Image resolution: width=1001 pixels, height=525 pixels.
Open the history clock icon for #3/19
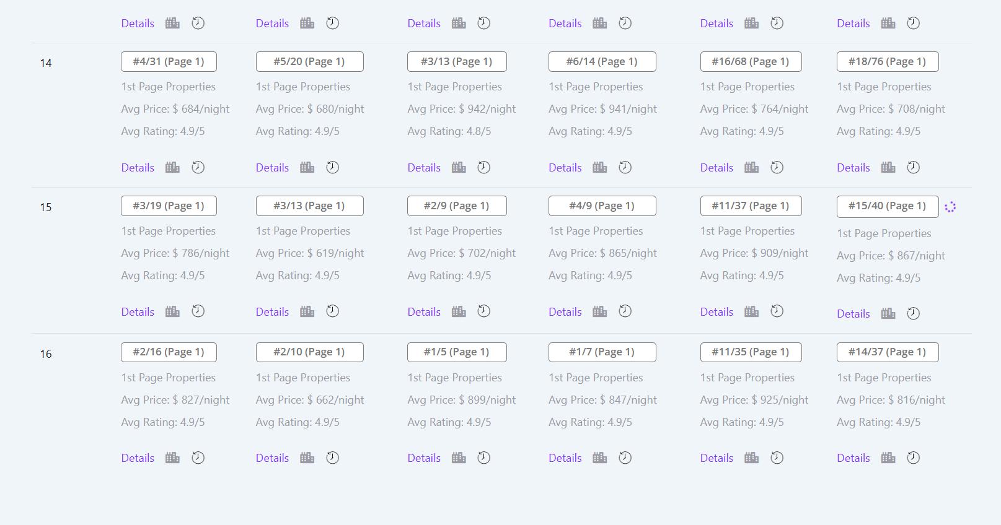[x=198, y=311]
